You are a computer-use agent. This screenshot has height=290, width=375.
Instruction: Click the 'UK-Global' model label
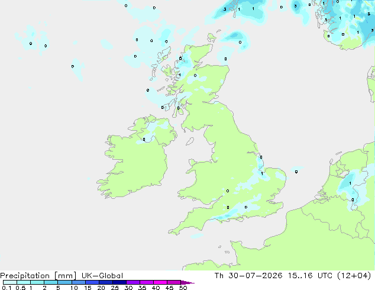[102, 276]
